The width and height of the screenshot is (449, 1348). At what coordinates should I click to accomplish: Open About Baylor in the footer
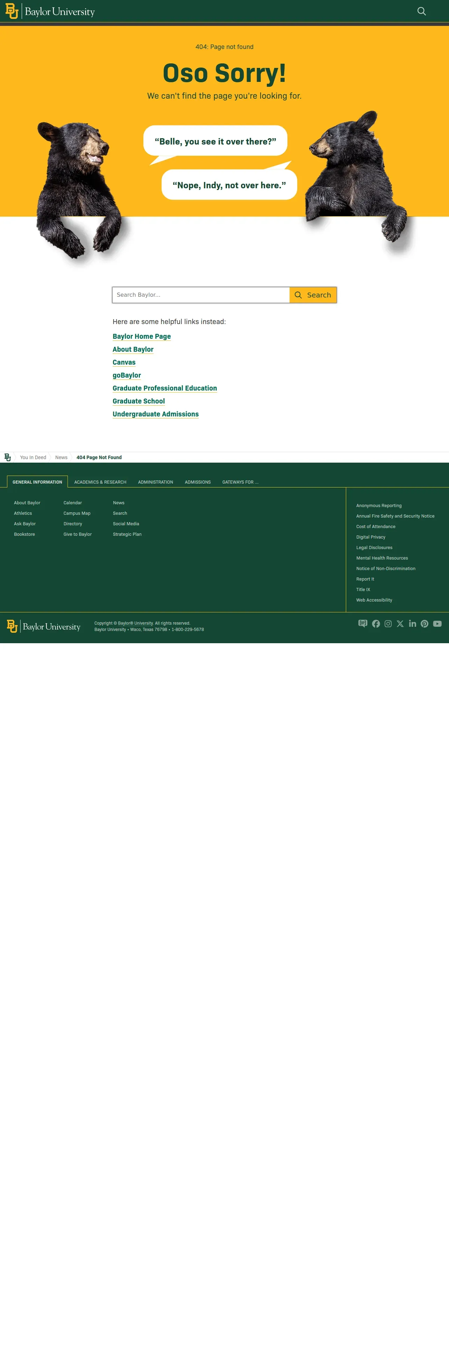(x=27, y=503)
